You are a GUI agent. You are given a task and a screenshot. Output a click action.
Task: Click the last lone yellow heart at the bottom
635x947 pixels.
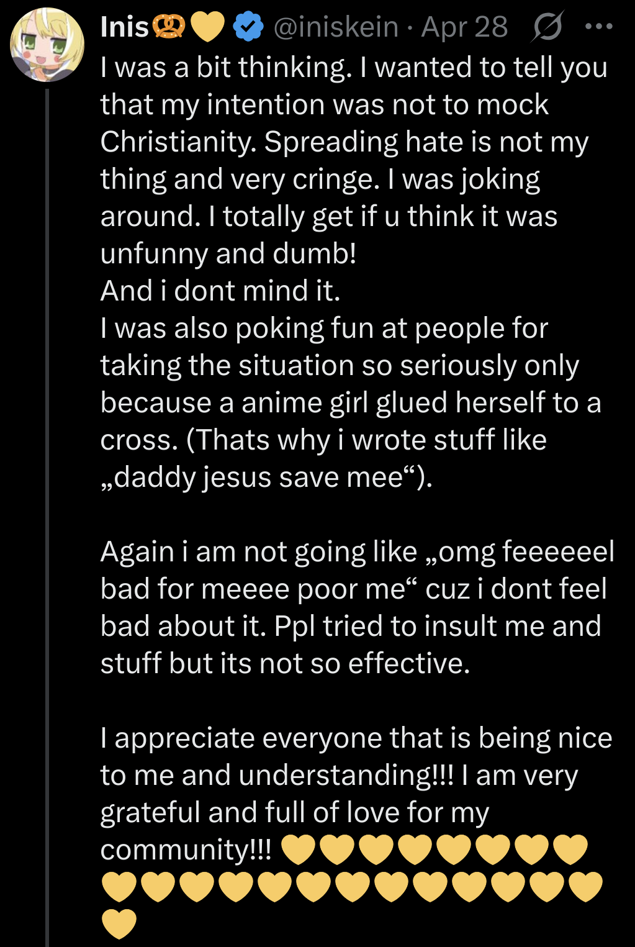tap(118, 923)
